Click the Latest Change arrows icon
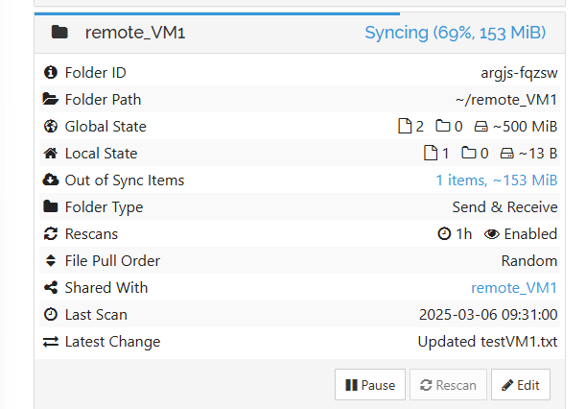 click(51, 342)
